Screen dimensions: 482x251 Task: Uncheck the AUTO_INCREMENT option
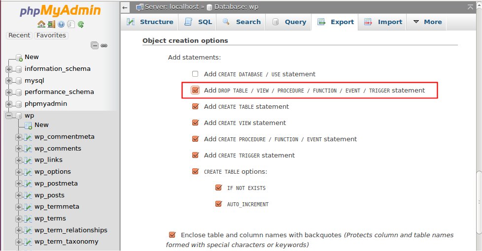pyautogui.click(x=218, y=204)
